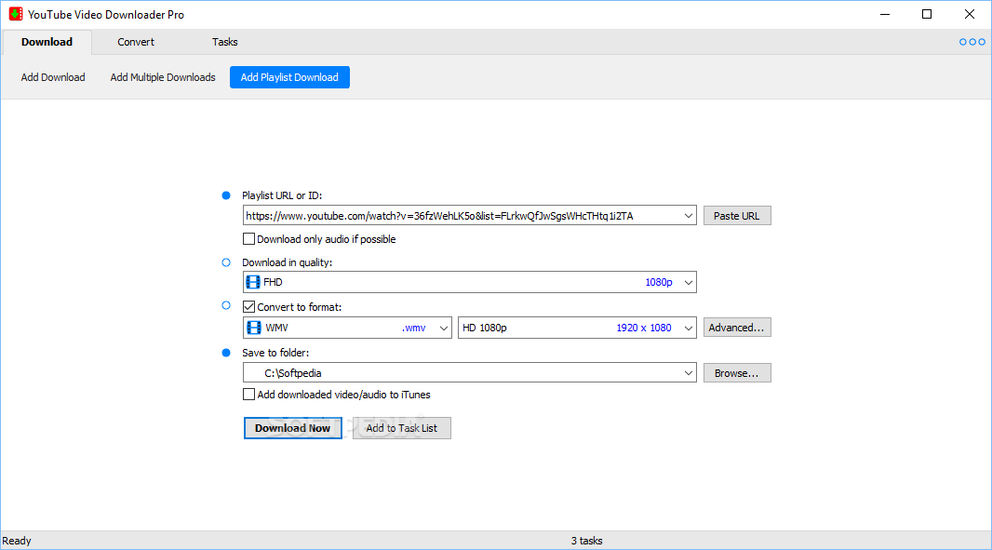This screenshot has height=550, width=992.
Task: Click the YouTube Video Downloader Pro app icon
Action: (x=16, y=14)
